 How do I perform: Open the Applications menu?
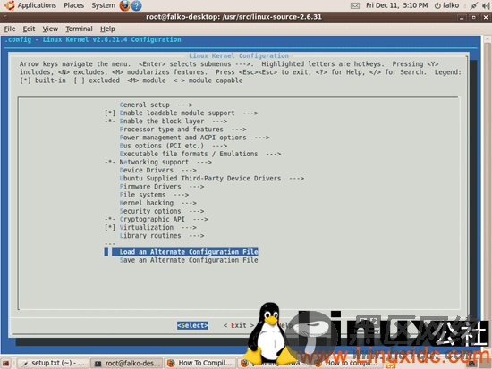click(37, 5)
